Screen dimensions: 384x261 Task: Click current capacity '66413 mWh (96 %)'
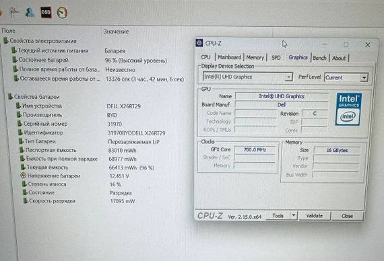pos(131,167)
